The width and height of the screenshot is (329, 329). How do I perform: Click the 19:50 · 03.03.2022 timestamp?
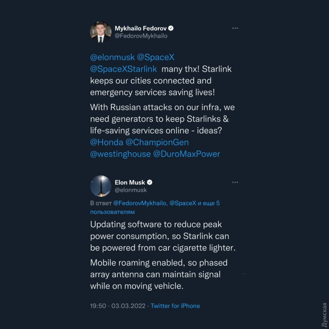(117, 306)
